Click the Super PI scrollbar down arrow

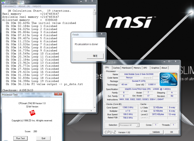coord(95,107)
